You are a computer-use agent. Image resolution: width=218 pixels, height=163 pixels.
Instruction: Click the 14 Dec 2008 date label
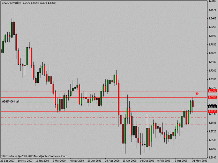click(147, 161)
